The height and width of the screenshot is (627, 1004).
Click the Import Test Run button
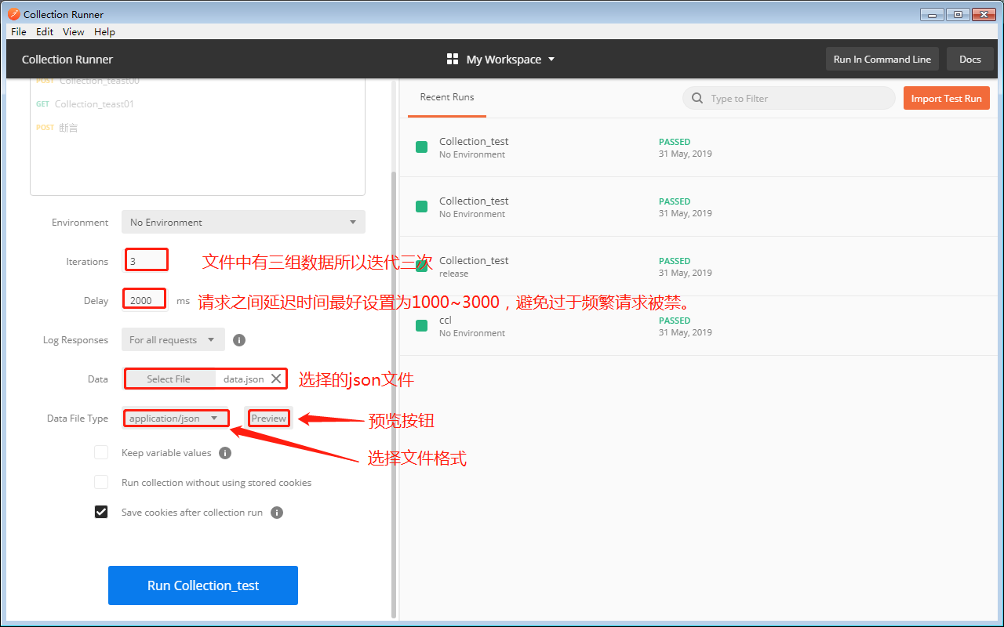click(947, 99)
